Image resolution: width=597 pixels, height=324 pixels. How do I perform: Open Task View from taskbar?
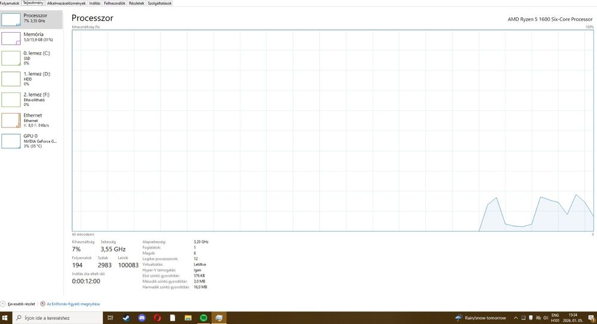tap(110, 318)
